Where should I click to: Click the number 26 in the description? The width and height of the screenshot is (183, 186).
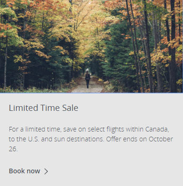click(x=13, y=149)
